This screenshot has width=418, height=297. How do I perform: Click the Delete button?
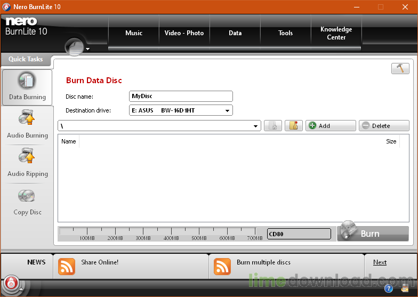pyautogui.click(x=384, y=126)
